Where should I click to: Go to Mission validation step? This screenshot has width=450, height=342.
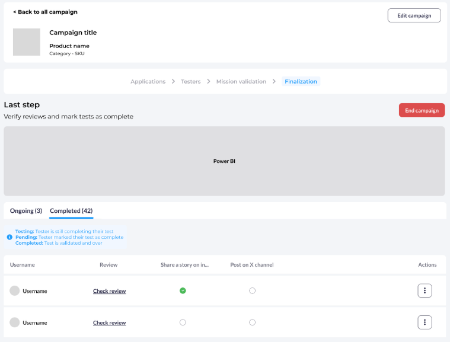[x=241, y=82]
